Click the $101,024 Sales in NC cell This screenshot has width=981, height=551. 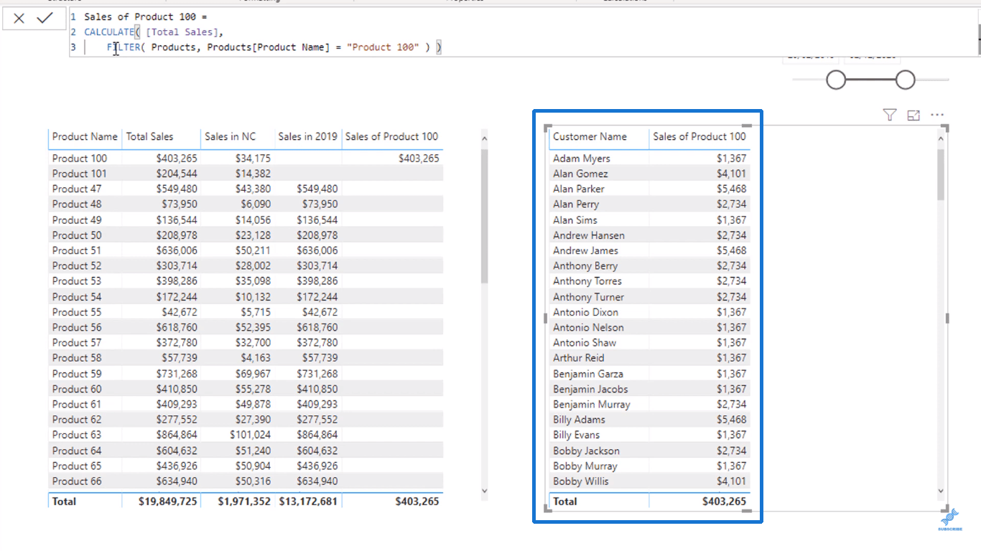coord(250,435)
